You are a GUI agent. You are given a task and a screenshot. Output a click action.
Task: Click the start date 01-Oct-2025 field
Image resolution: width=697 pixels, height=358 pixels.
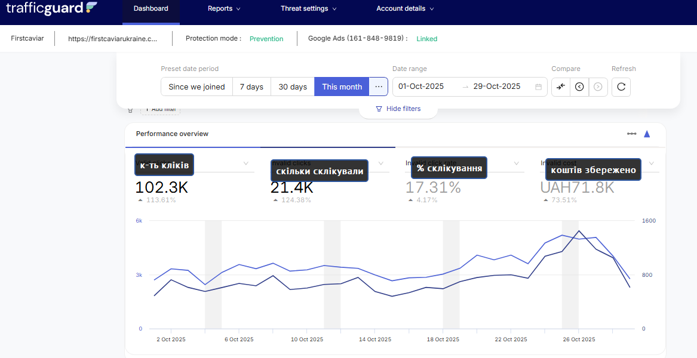coord(421,87)
